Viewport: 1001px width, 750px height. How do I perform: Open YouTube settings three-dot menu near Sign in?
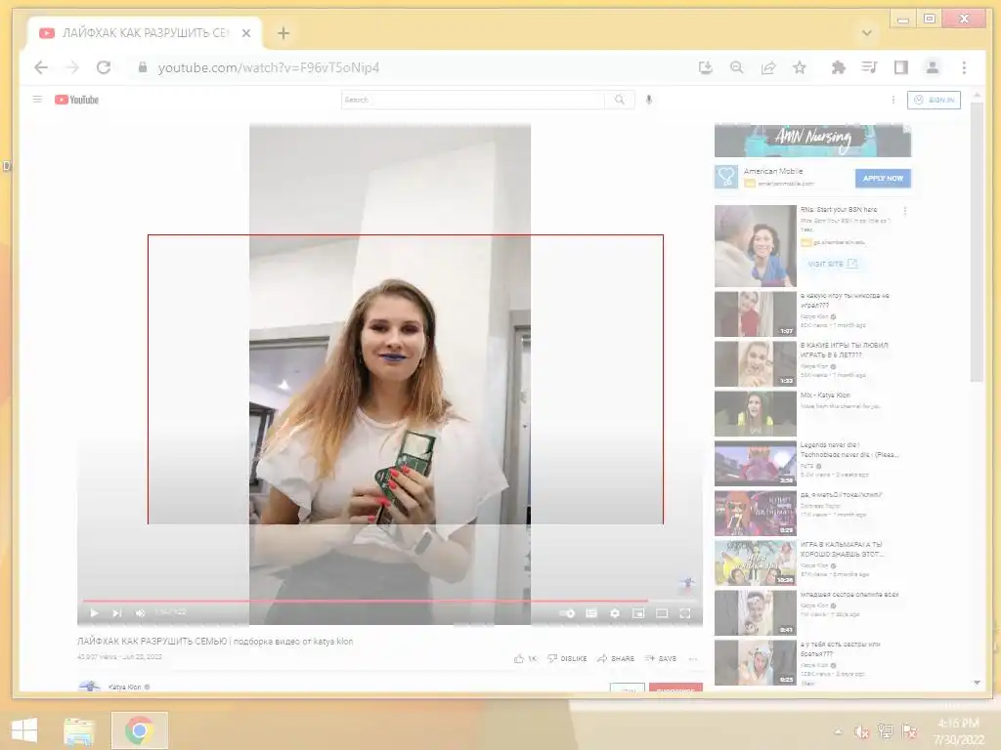click(x=893, y=100)
